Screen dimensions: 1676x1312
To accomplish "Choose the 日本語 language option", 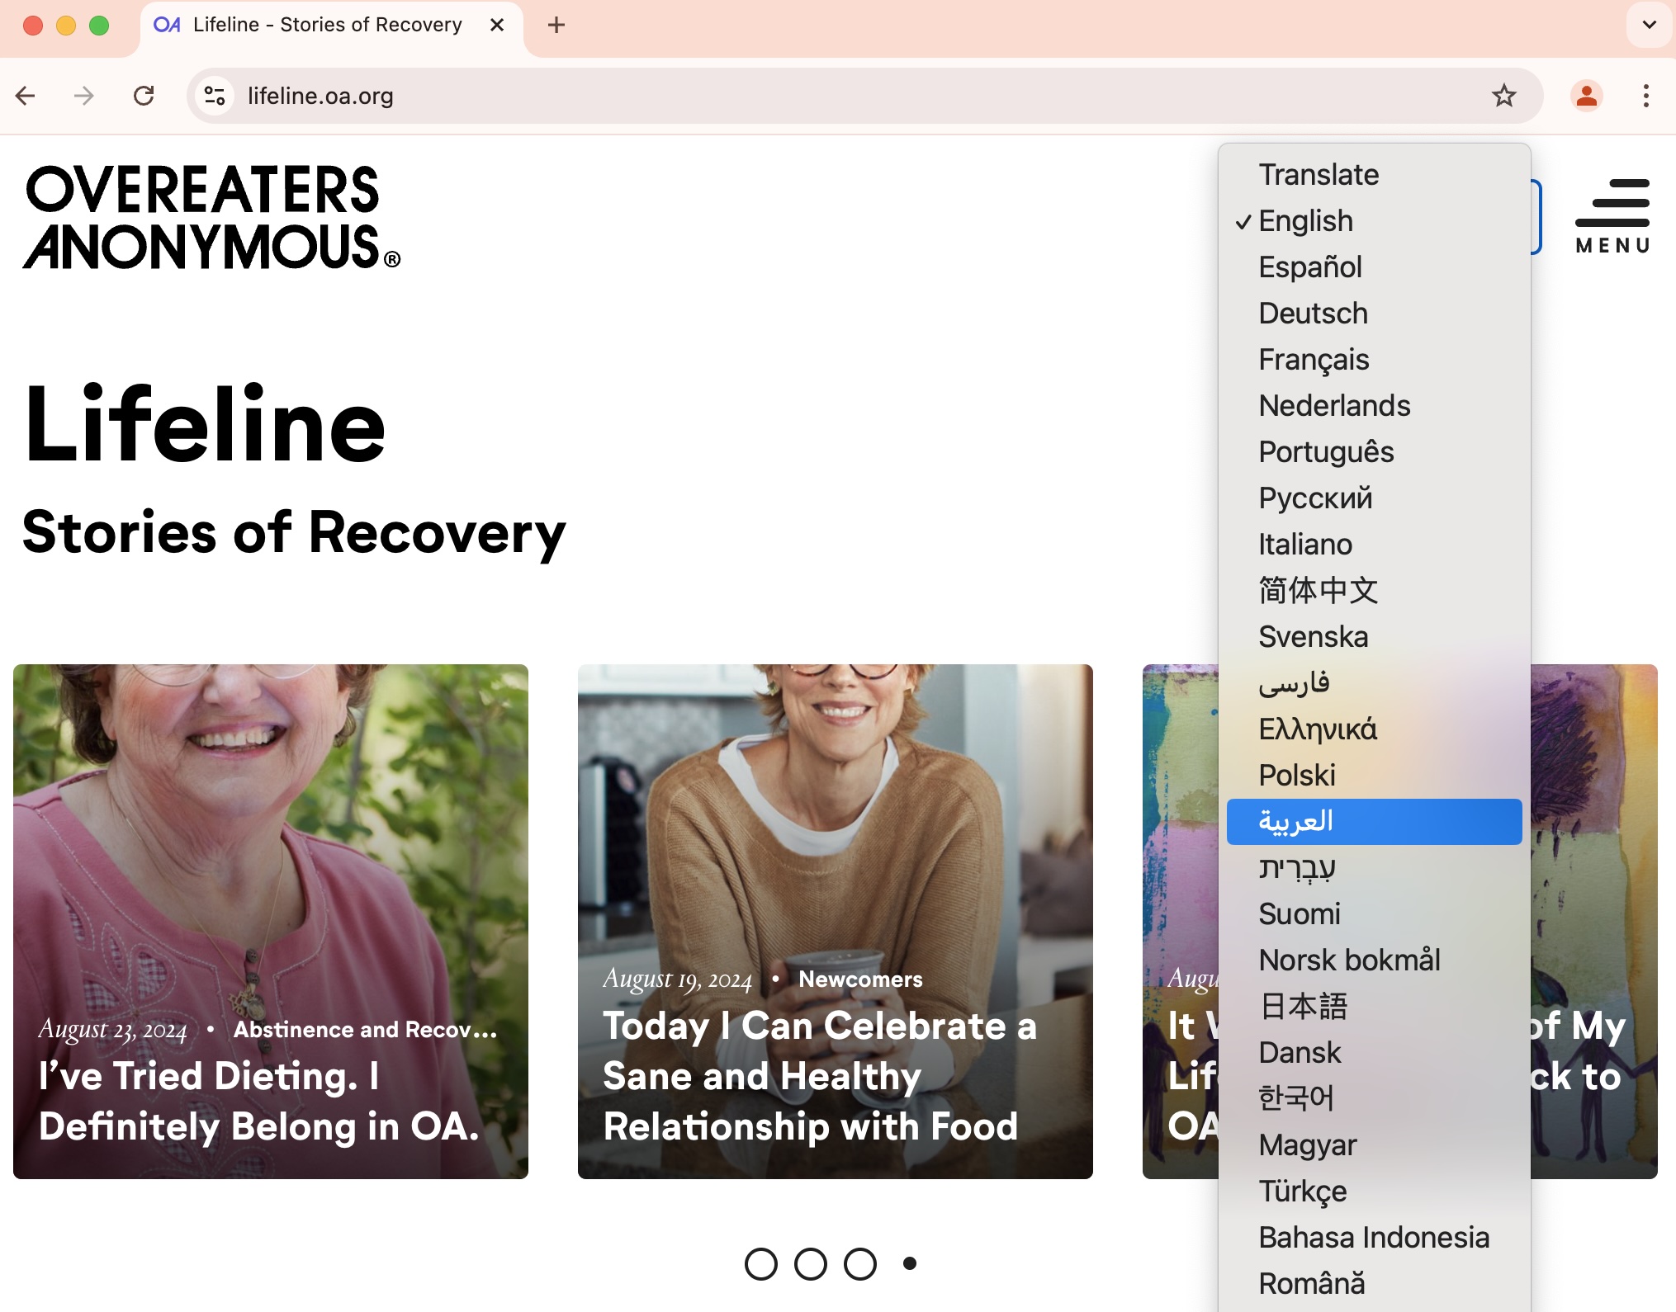I will click(1303, 1006).
